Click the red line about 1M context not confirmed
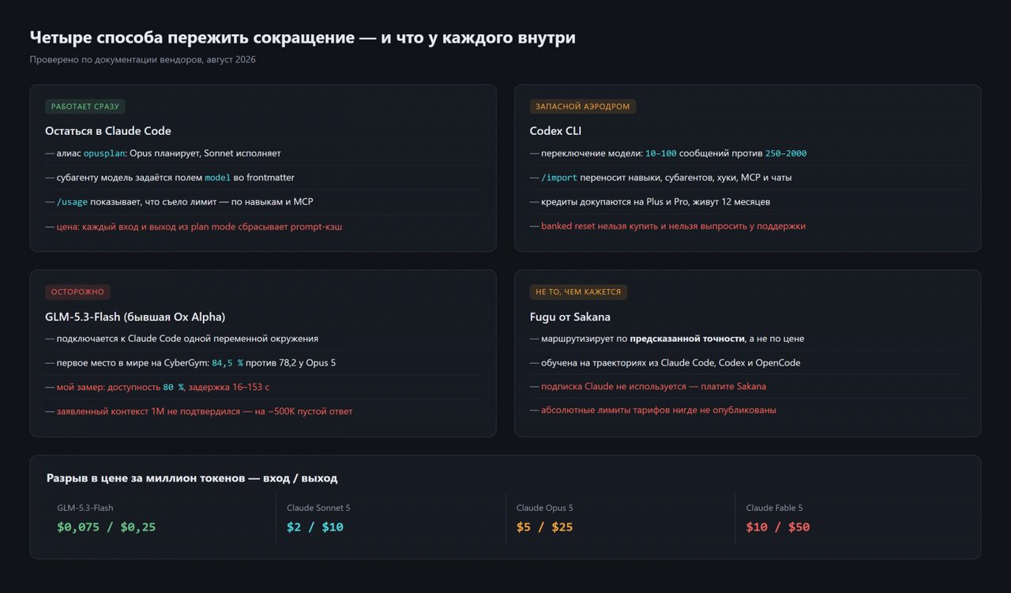This screenshot has width=1011, height=593. tap(199, 411)
